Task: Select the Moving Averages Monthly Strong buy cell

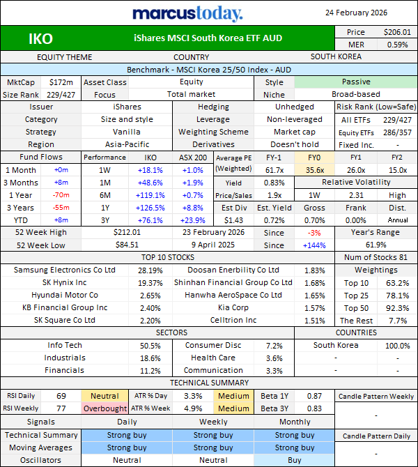Action: (295, 447)
